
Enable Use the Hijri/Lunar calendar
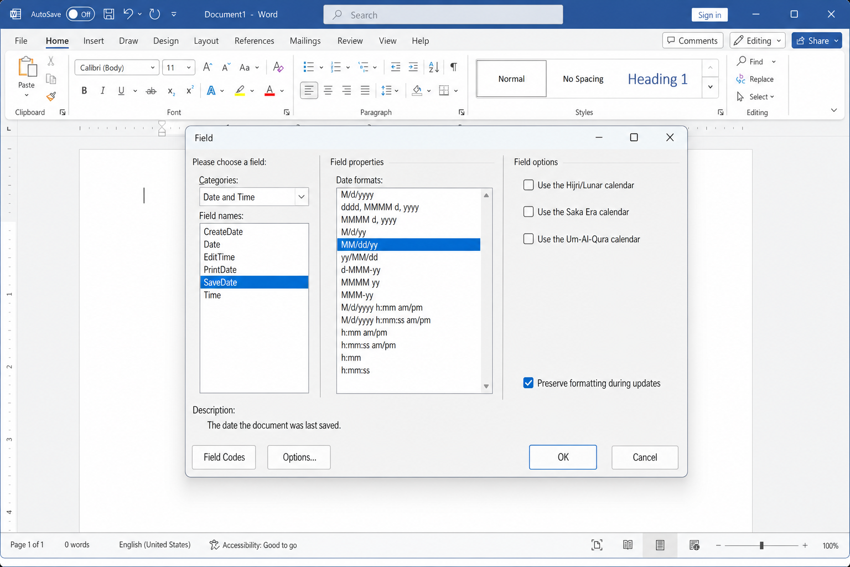tap(528, 185)
